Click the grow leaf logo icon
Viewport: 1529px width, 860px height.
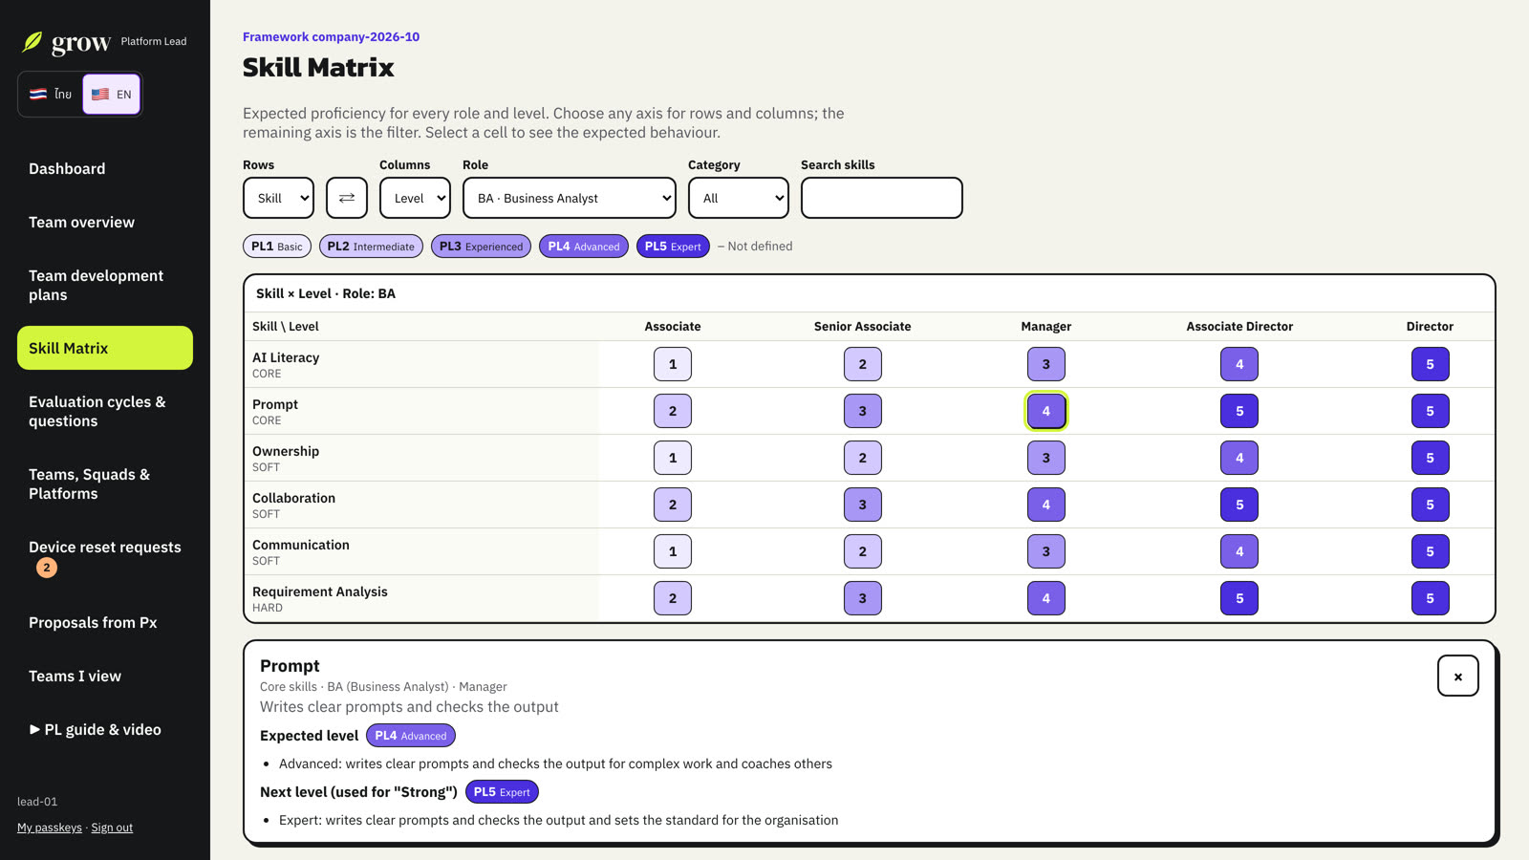coord(32,41)
